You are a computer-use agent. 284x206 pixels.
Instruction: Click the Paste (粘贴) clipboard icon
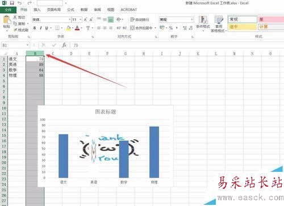pos(7,20)
